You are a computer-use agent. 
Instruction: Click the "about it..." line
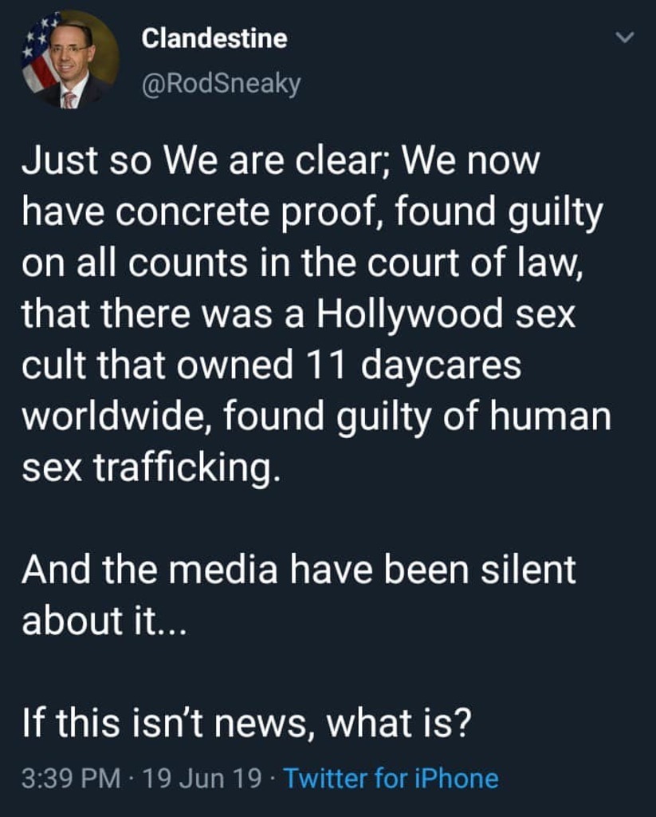click(104, 621)
